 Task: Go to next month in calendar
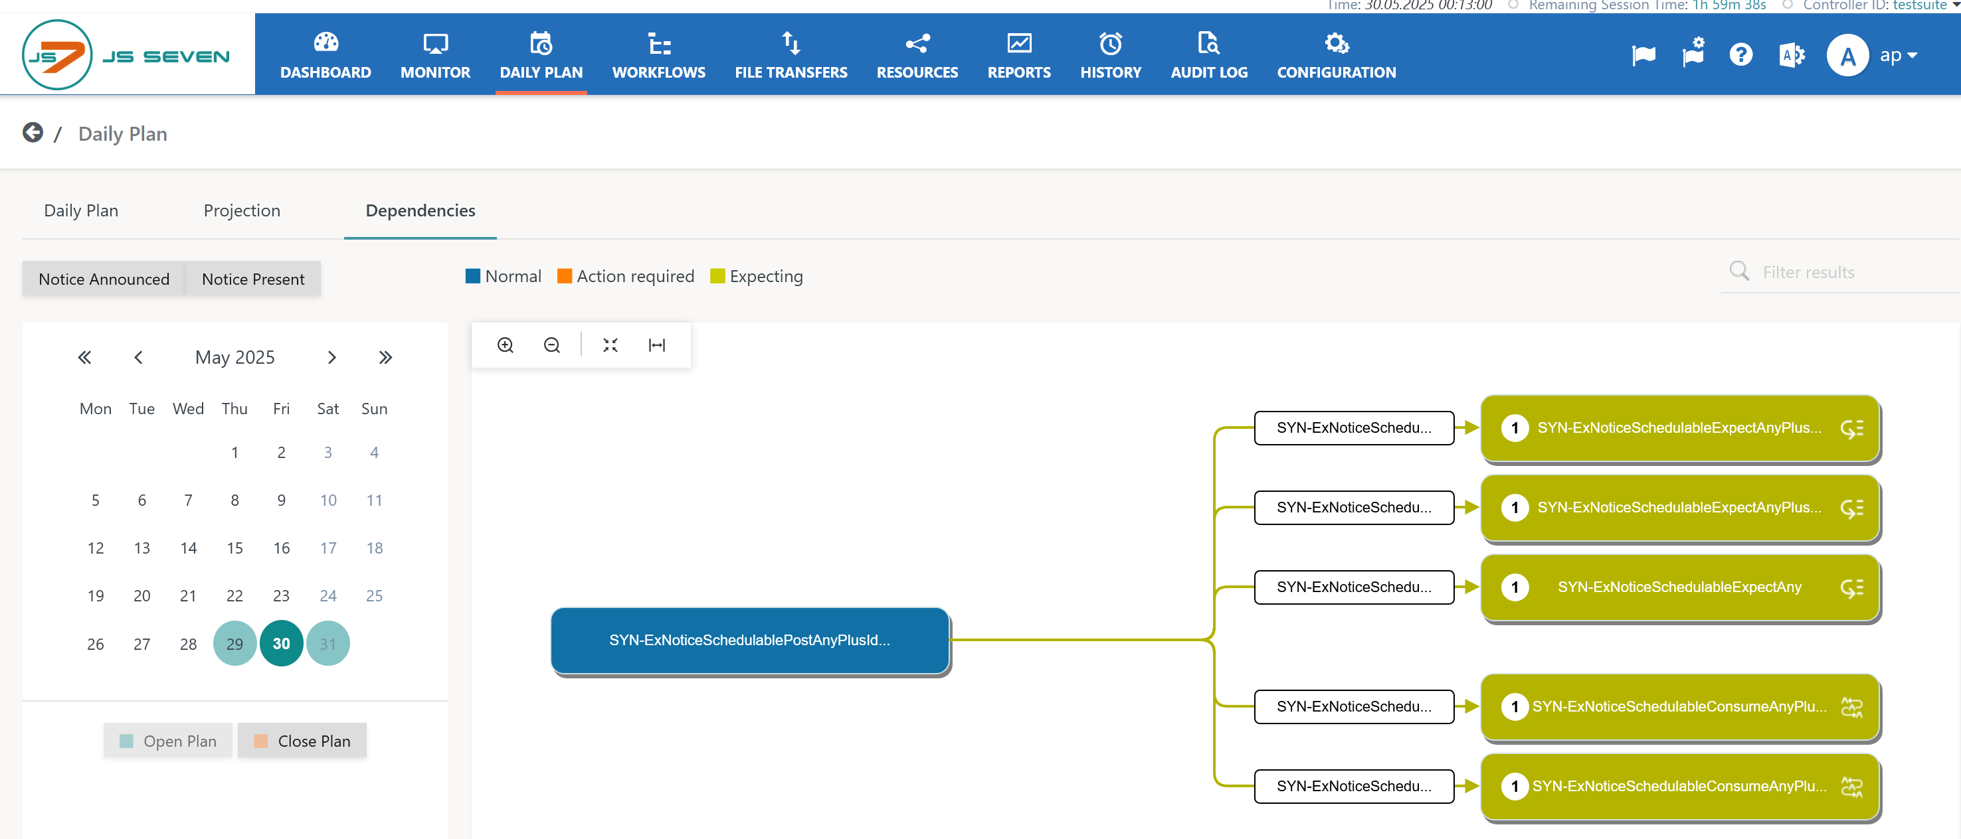(x=332, y=358)
